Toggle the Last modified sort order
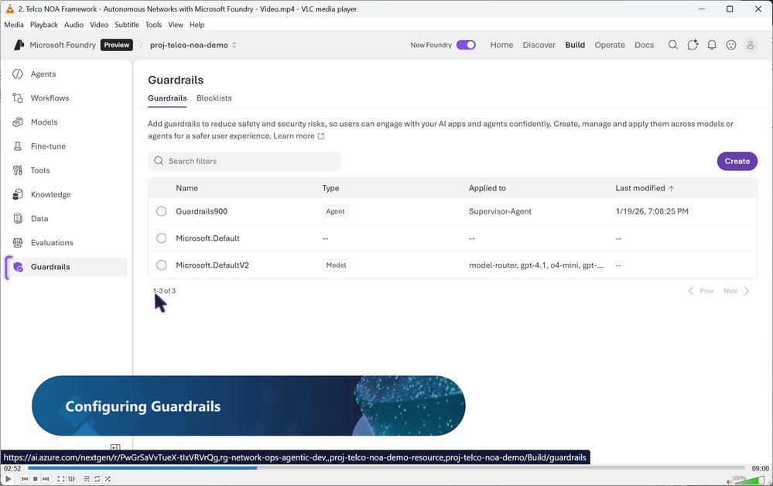 pos(645,187)
